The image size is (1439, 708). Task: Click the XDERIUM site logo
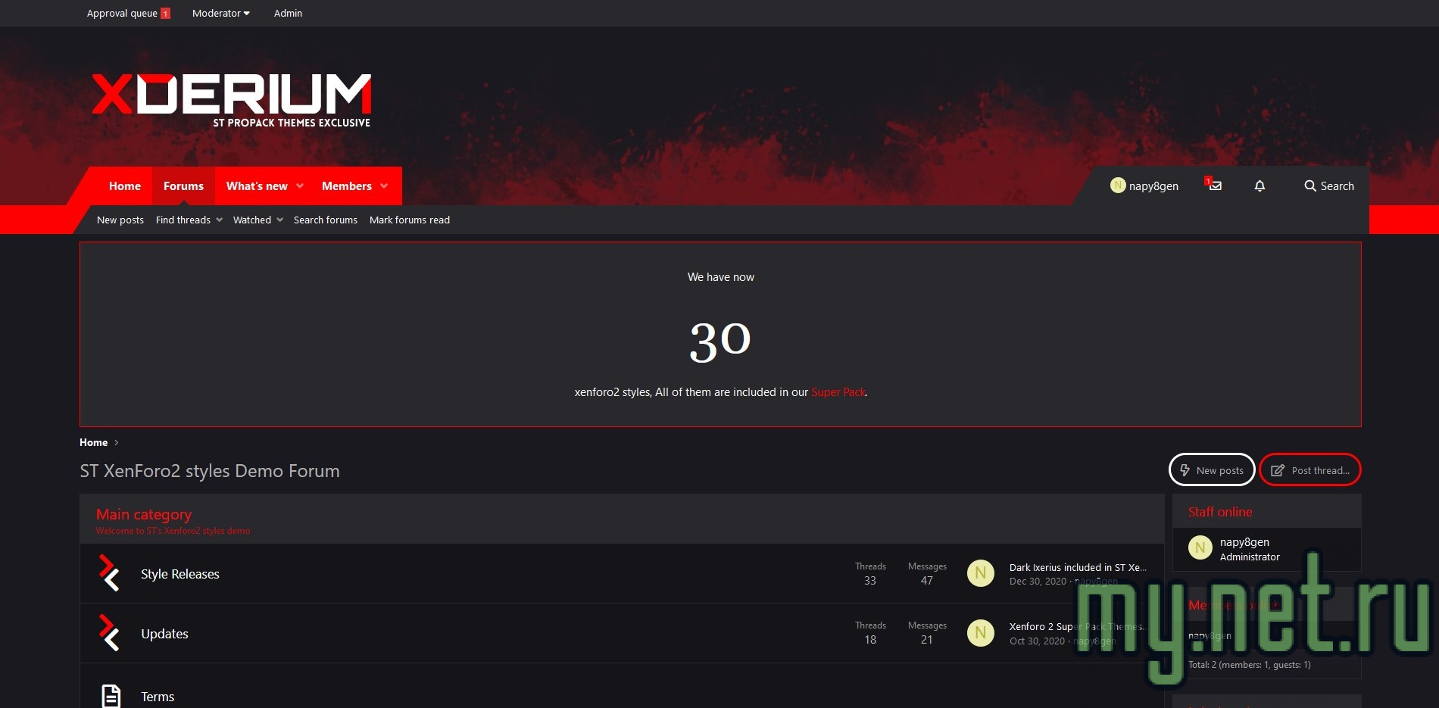tap(232, 98)
